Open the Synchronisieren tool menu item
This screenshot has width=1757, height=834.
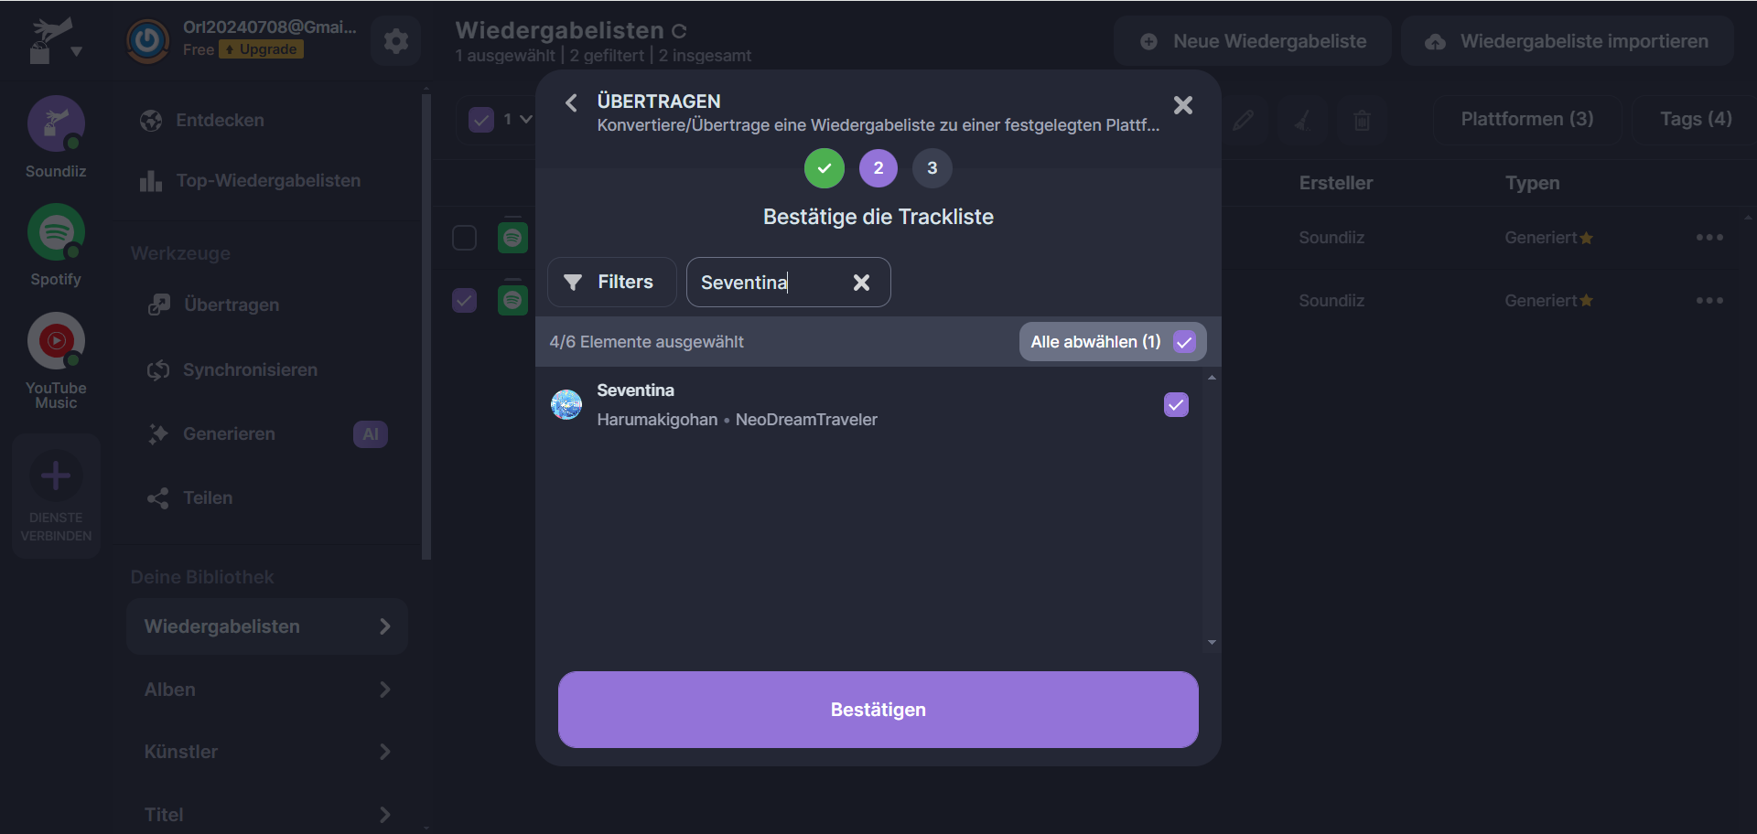coord(250,369)
